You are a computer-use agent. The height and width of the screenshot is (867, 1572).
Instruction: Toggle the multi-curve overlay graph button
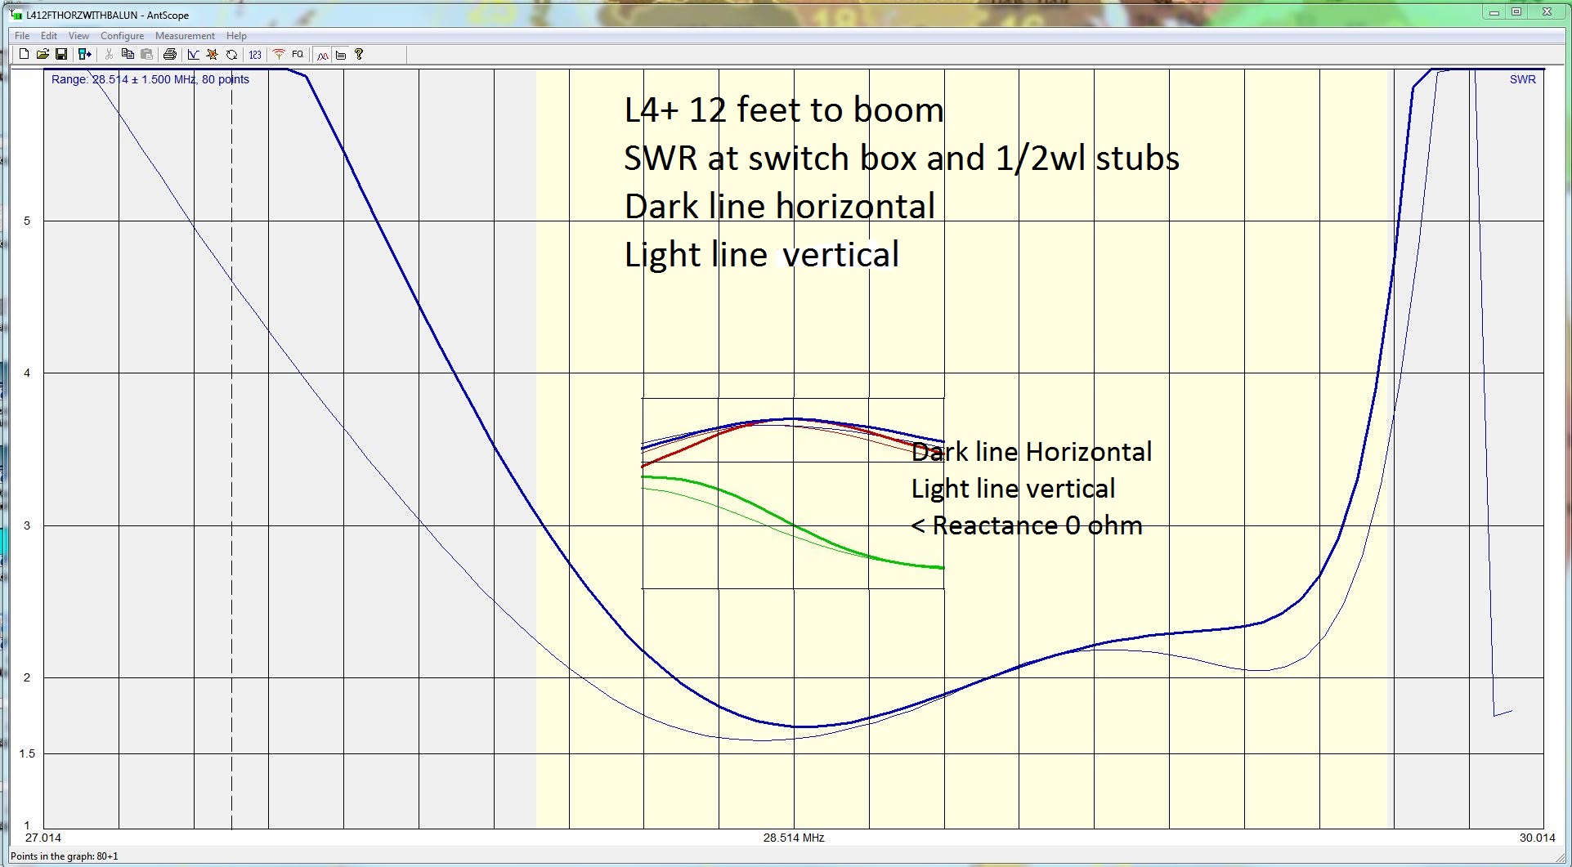point(323,55)
